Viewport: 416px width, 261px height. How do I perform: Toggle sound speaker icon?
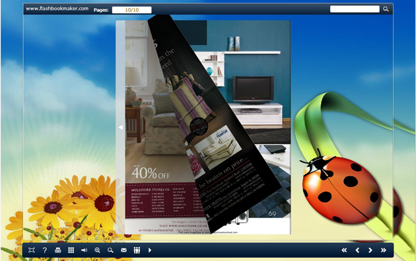(84, 250)
